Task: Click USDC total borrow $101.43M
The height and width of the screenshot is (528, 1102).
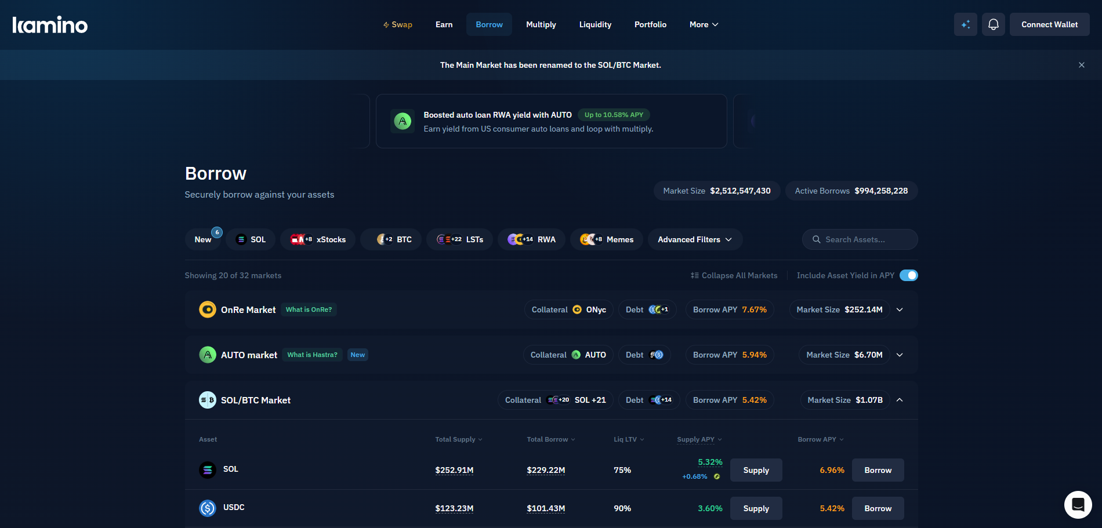Action: click(546, 508)
